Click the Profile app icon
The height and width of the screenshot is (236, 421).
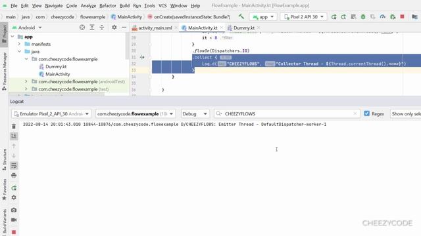point(383,17)
